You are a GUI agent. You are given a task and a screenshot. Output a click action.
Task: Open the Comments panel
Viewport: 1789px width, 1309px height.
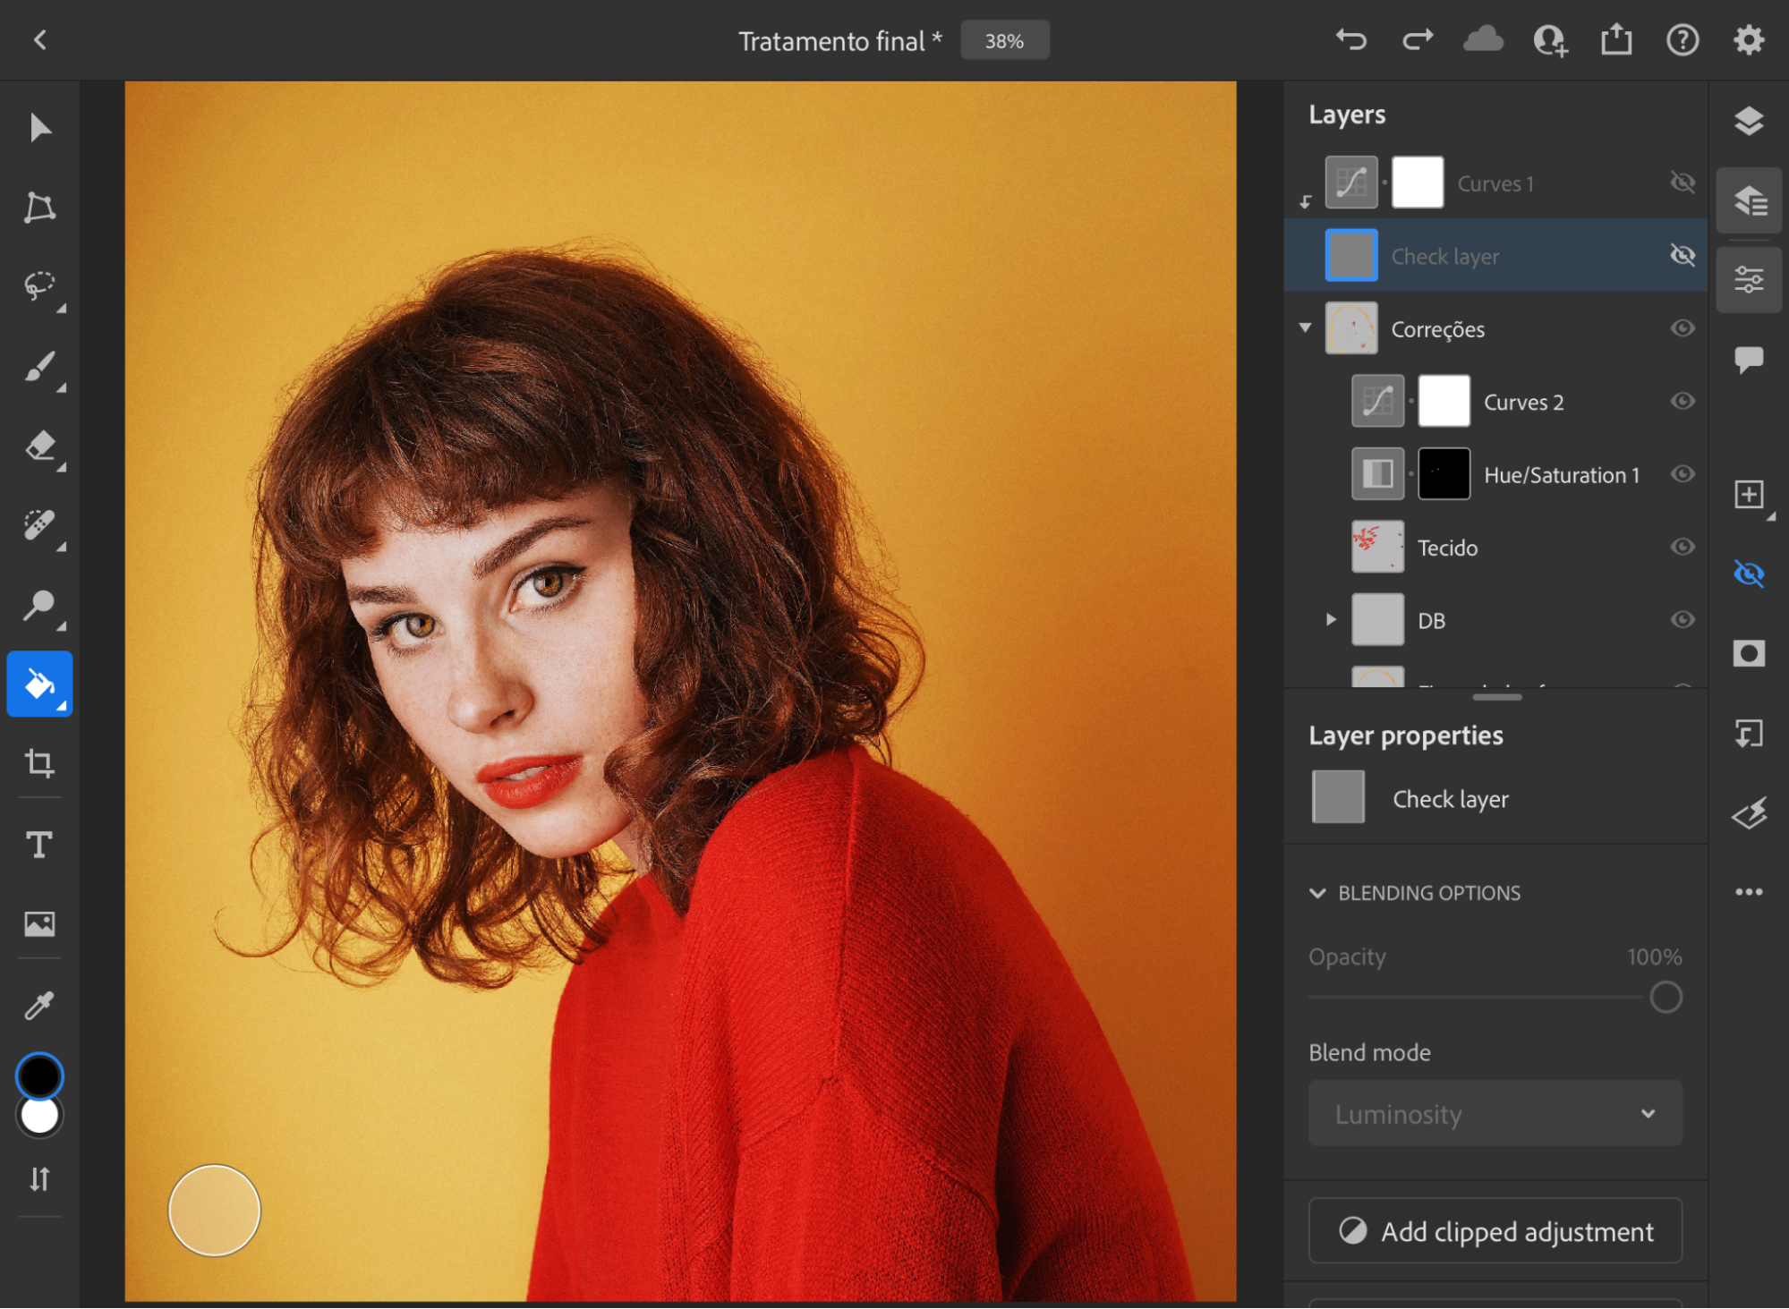1749,360
